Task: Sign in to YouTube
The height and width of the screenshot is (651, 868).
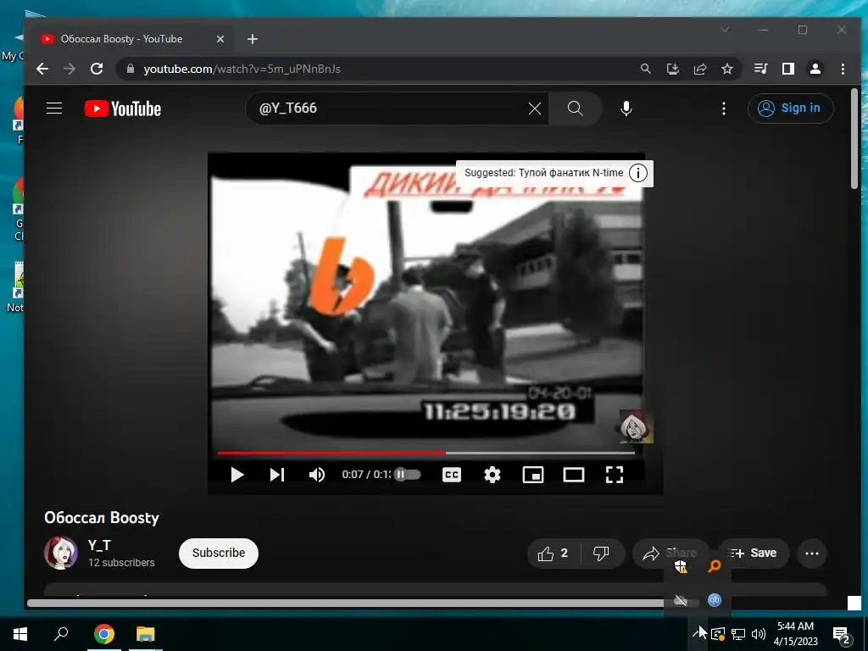Action: pyautogui.click(x=790, y=108)
